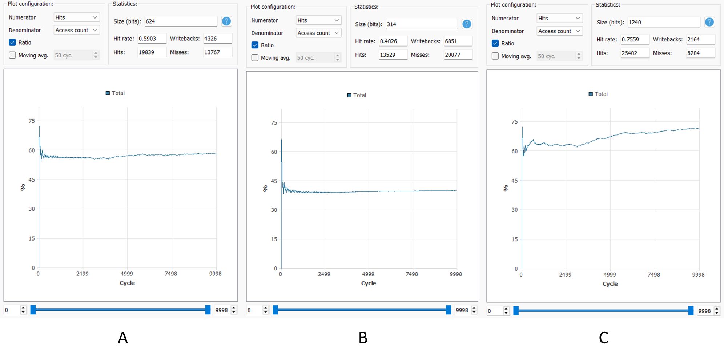This screenshot has height=359, width=724.
Task: Click the Writebacks field showing 6851
Action: pos(458,41)
